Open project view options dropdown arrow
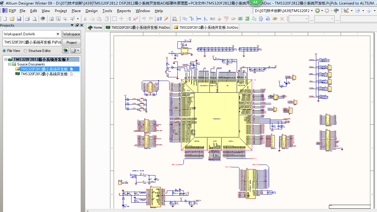This screenshot has width=377, height=212. pyautogui.click(x=79, y=50)
